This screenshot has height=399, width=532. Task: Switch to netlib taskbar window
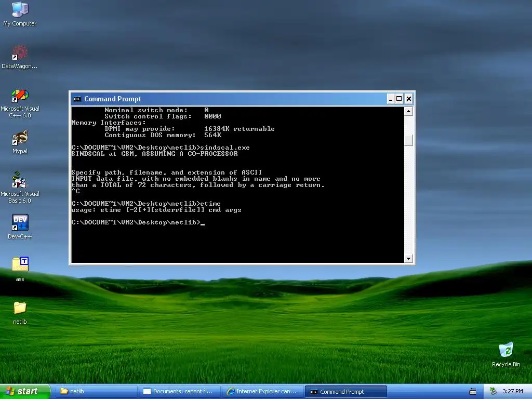96,391
